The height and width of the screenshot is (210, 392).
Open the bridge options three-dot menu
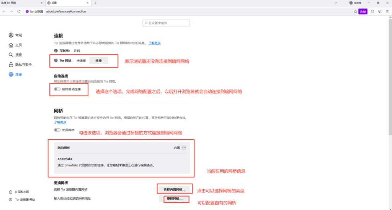pyautogui.click(x=184, y=148)
